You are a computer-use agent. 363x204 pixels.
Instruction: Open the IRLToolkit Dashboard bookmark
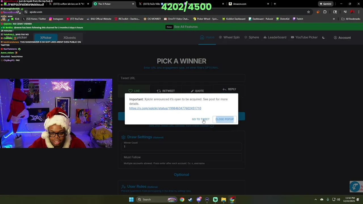(x=127, y=19)
